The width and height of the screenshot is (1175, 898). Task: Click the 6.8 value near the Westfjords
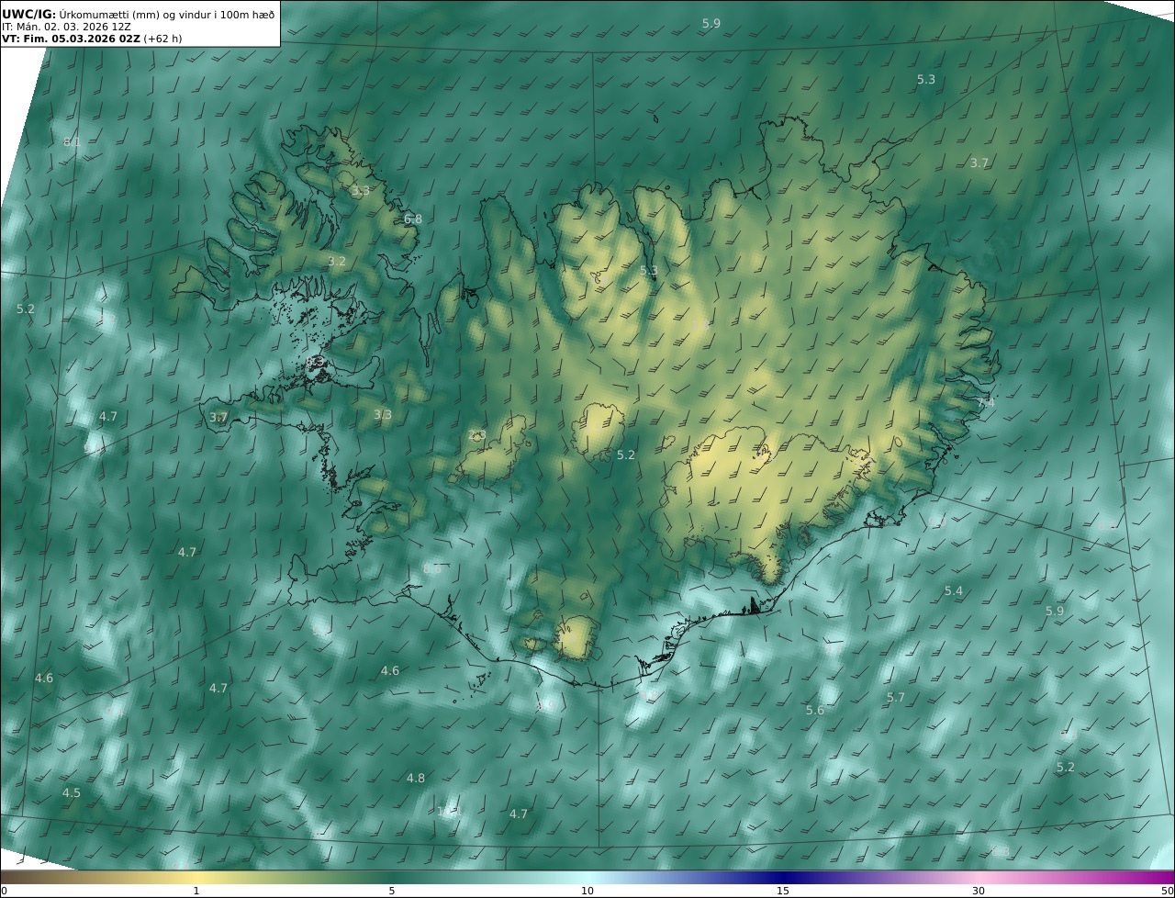413,219
